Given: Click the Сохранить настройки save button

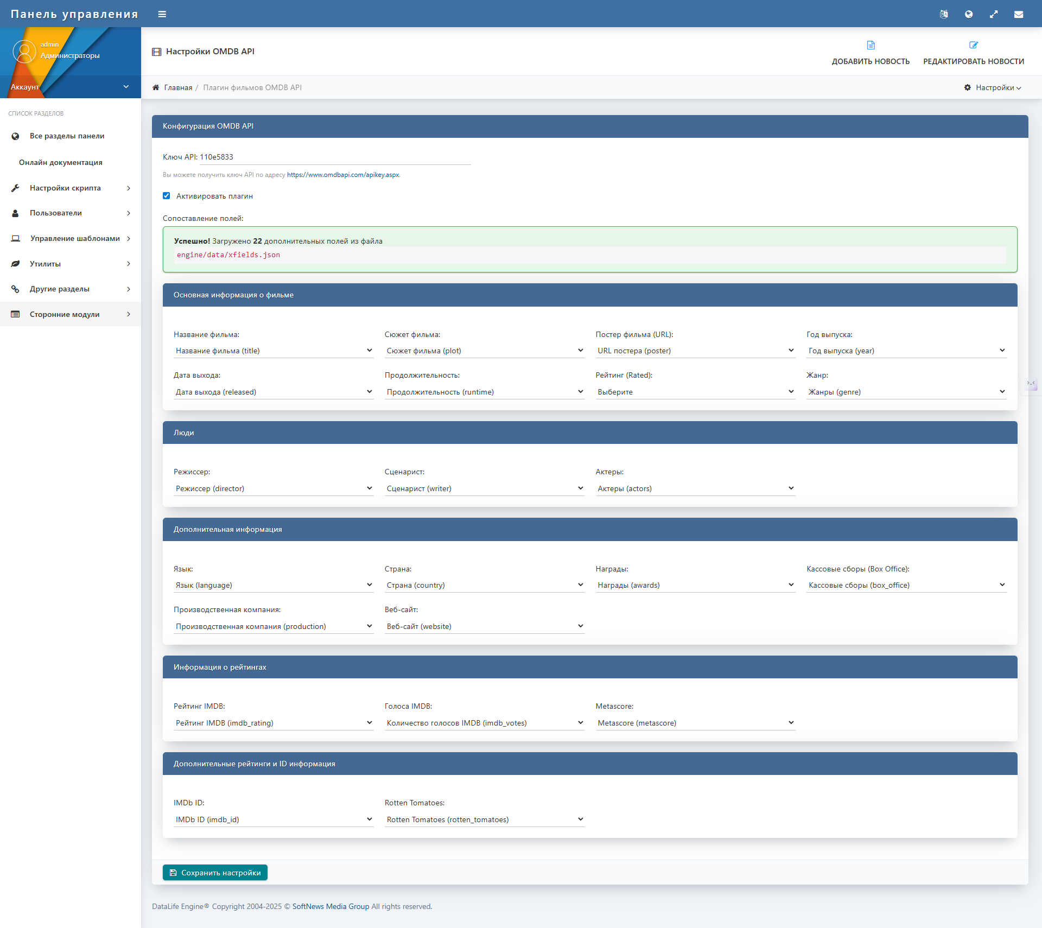Looking at the screenshot, I should pos(215,873).
